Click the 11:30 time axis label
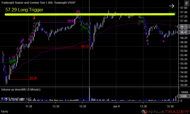Viewport: 190px width, 114px height. click(29, 106)
